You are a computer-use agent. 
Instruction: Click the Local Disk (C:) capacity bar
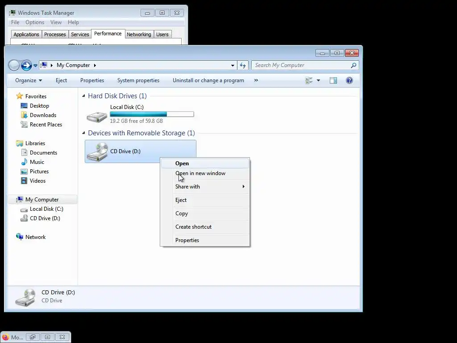[152, 114]
